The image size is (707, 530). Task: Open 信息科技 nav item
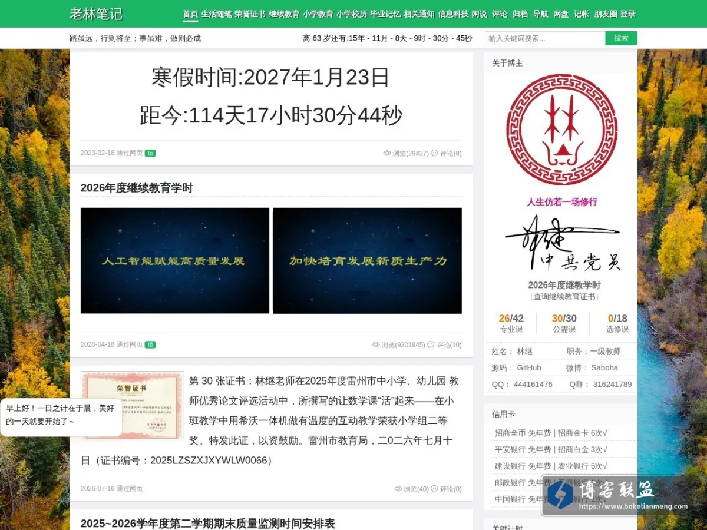click(453, 14)
